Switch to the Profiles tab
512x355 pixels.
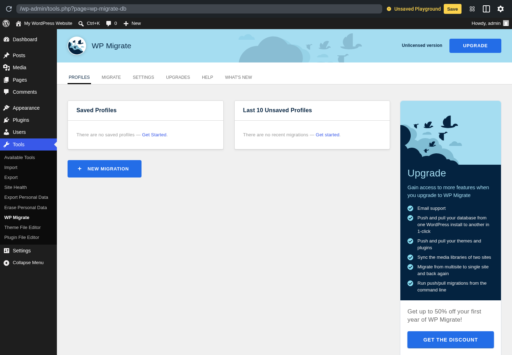(x=79, y=77)
